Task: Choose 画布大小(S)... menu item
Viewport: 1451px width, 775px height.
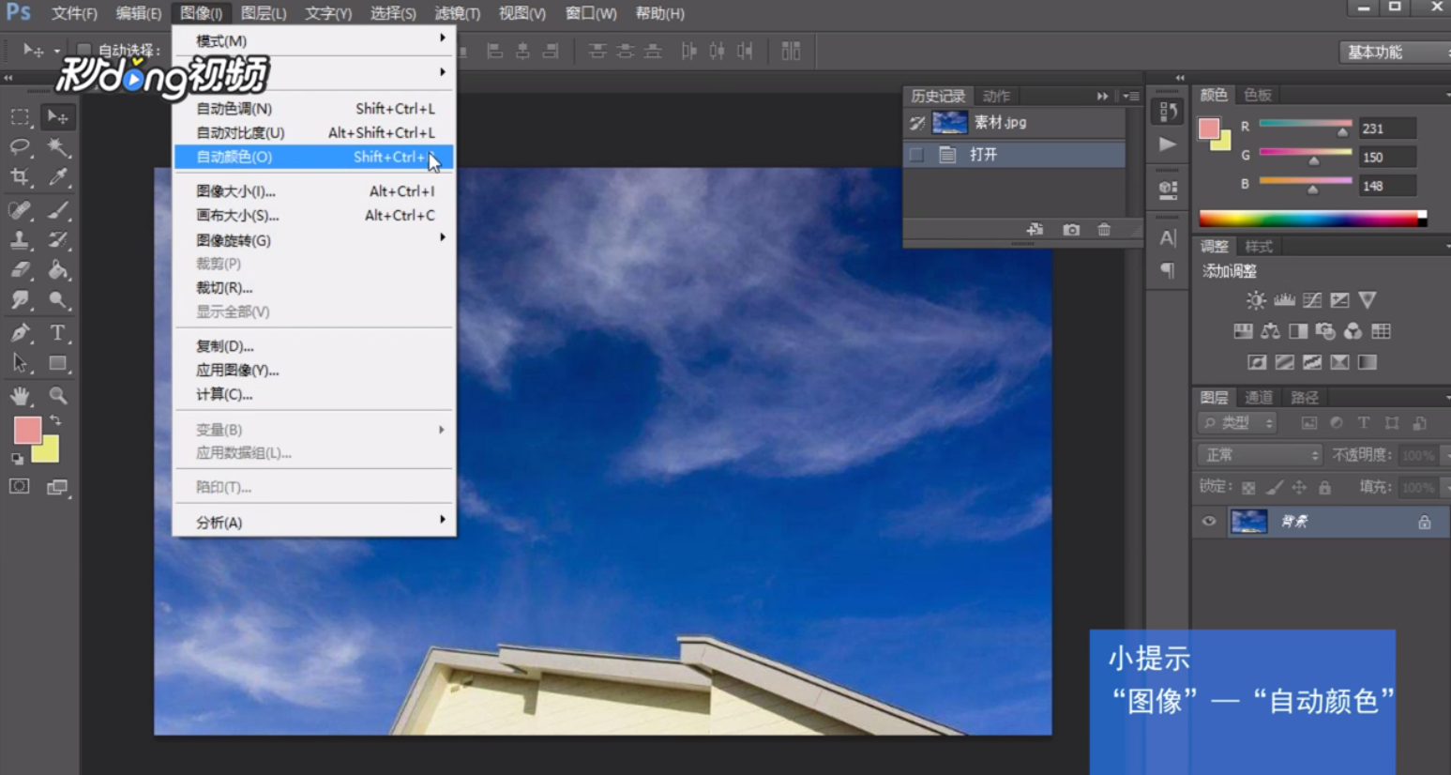Action: [x=313, y=216]
